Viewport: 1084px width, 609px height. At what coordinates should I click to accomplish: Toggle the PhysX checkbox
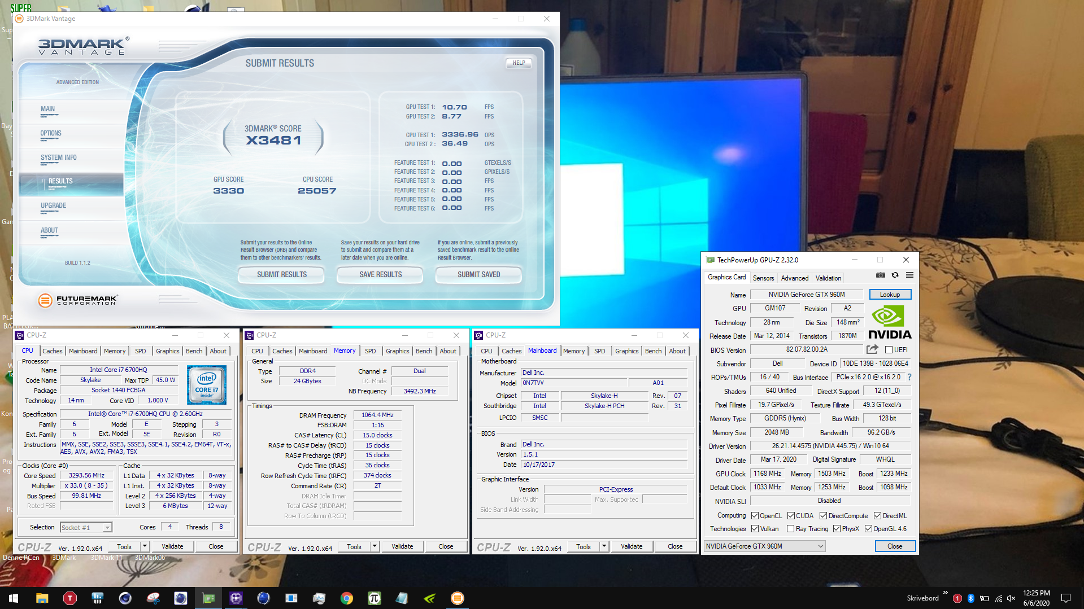[837, 529]
